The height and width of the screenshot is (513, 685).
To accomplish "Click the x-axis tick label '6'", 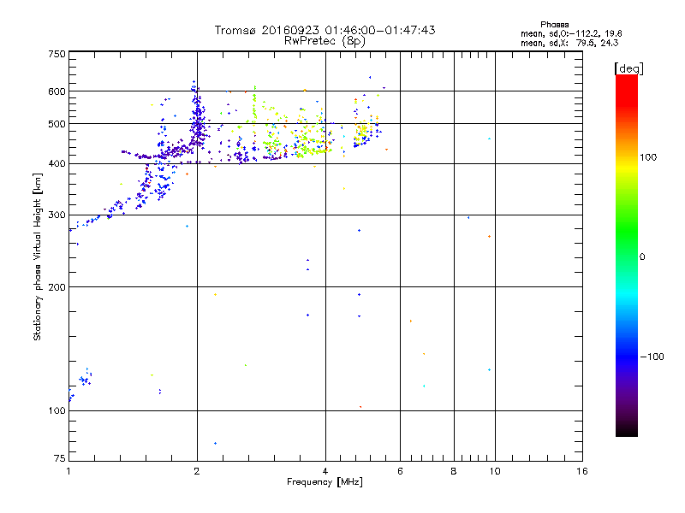I will pyautogui.click(x=400, y=471).
